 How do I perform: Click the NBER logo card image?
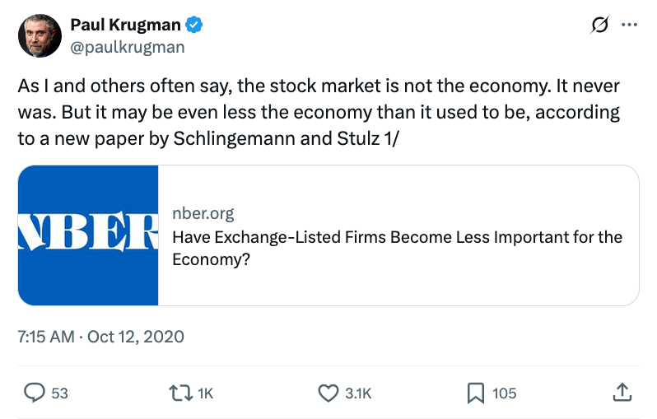[88, 235]
